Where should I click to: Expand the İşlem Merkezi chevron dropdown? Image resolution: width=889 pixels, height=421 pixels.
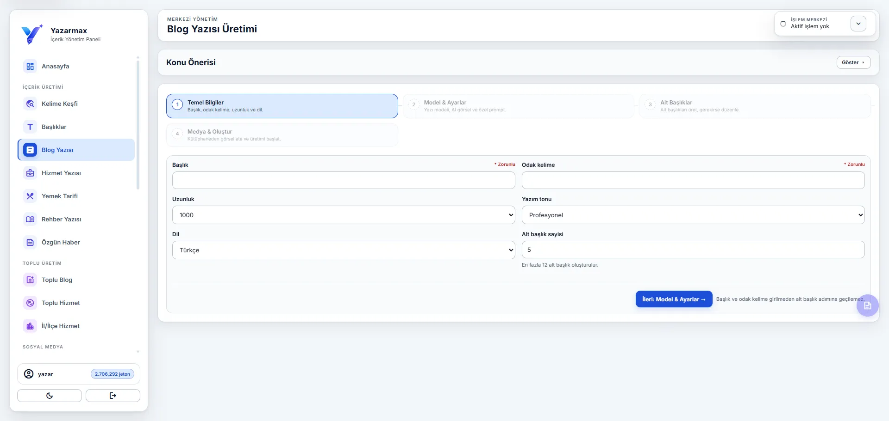(x=858, y=24)
